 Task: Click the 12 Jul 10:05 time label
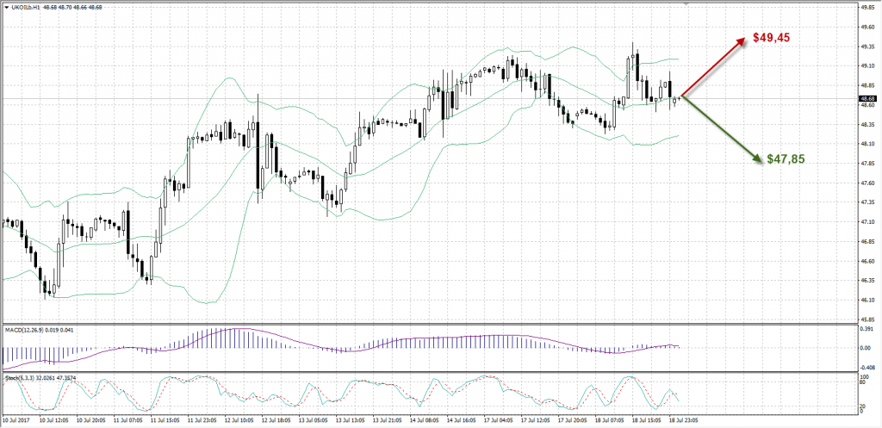(238, 422)
